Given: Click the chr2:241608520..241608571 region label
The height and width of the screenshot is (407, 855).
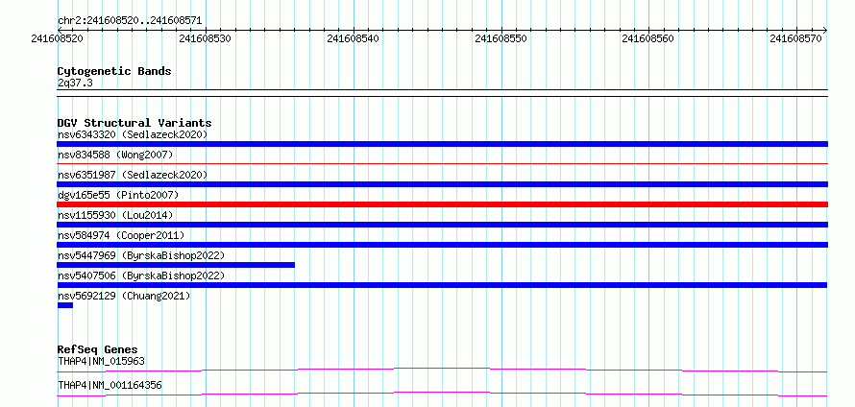Looking at the screenshot, I should (130, 21).
